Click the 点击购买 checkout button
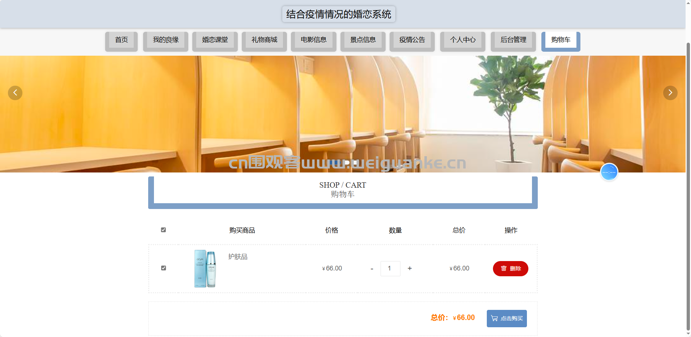 click(x=506, y=319)
